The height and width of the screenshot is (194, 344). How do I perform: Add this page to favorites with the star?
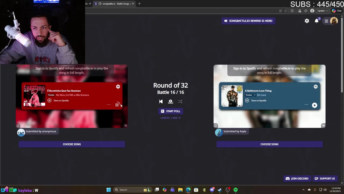click(x=286, y=11)
